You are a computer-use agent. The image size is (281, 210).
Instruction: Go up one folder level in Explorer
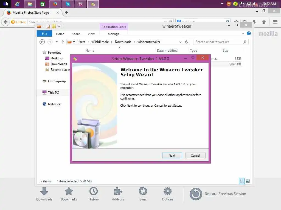coord(63,42)
